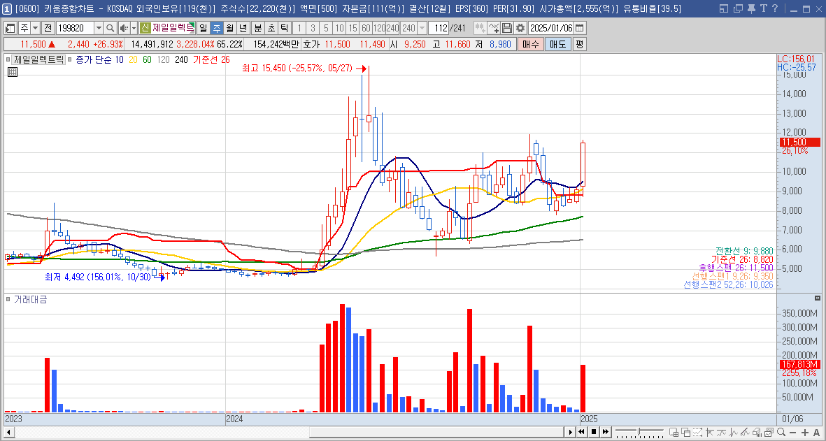Click the 기준선 26 indicator legend
826x441 pixels.
tap(211, 59)
